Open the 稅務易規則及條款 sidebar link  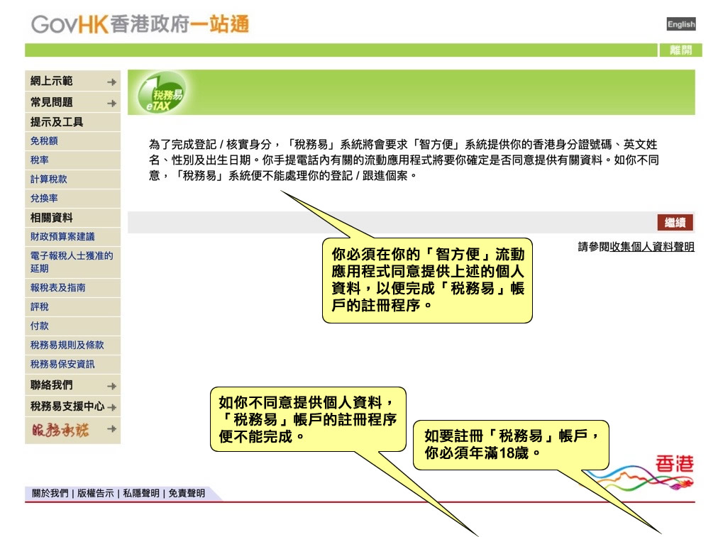click(67, 345)
